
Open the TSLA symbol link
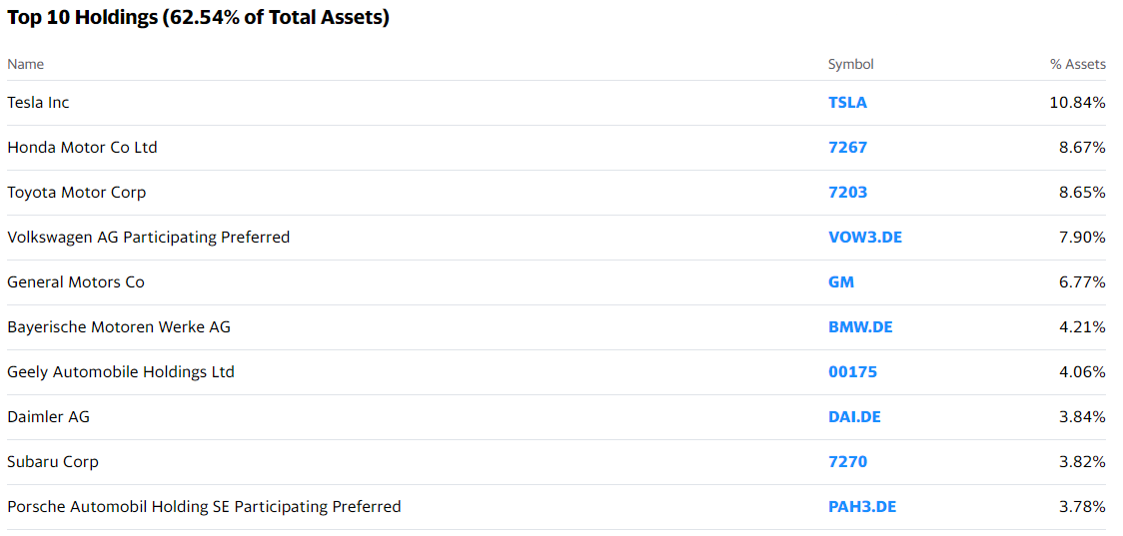[847, 103]
